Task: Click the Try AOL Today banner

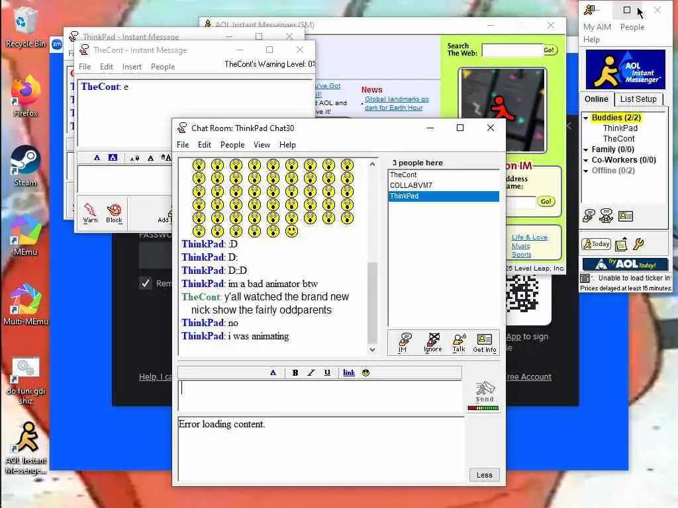Action: (x=625, y=264)
